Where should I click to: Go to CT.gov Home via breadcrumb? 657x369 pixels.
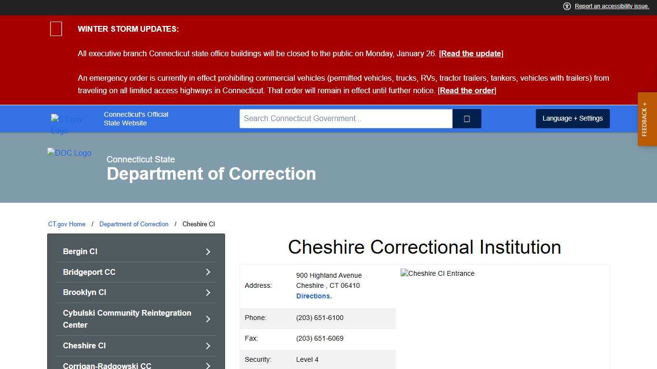click(x=66, y=224)
